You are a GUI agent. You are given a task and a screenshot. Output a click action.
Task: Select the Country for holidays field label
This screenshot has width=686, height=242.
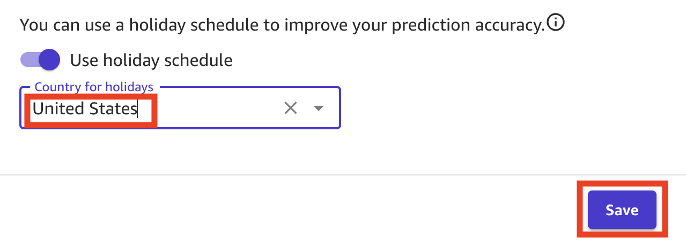(x=94, y=86)
